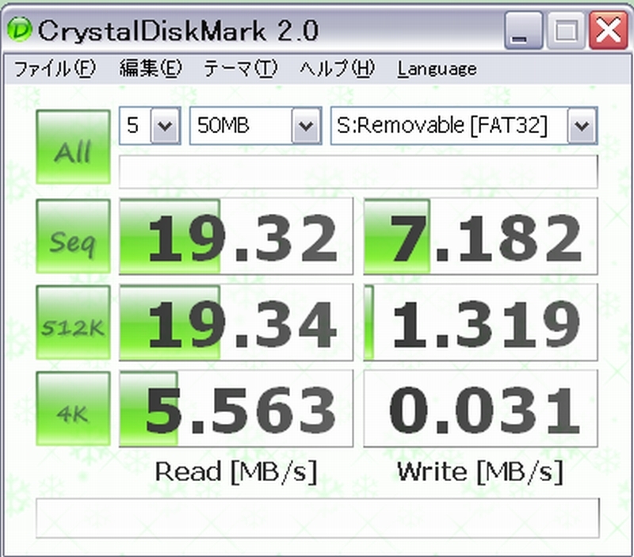Select the Seq write result 7.182
The height and width of the screenshot is (557, 634).
(481, 237)
